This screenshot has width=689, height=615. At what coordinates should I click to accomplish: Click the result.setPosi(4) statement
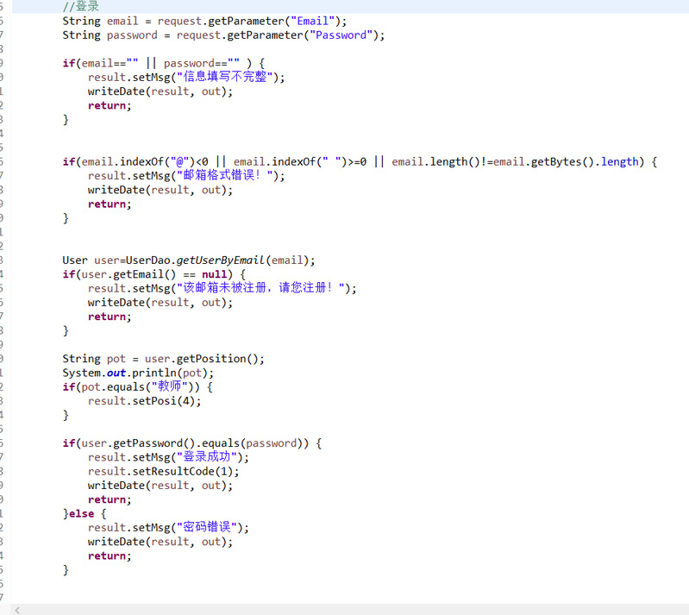pos(144,400)
